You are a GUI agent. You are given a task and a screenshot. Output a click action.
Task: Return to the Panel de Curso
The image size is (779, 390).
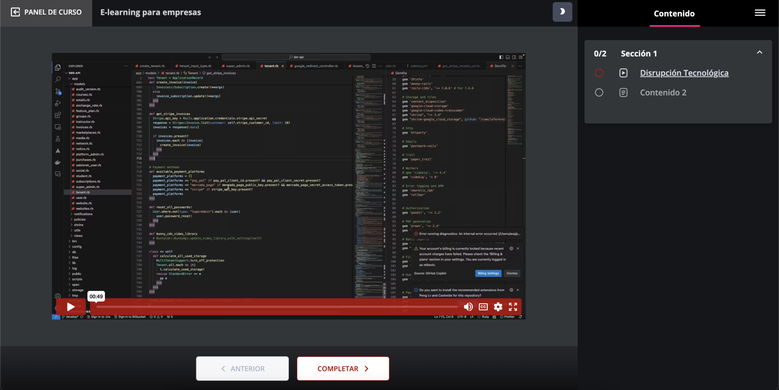click(x=46, y=12)
